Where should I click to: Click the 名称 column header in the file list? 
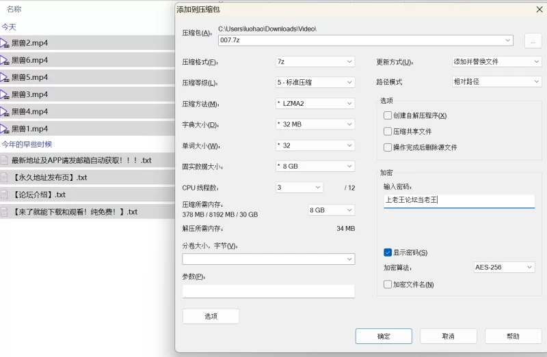pos(14,9)
